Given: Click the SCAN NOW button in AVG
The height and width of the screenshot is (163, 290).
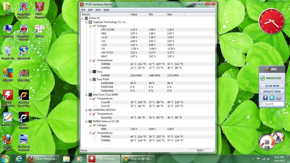Looking at the screenshot, I should tap(272, 86).
